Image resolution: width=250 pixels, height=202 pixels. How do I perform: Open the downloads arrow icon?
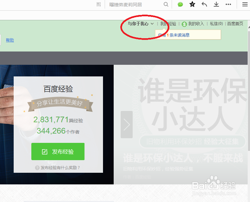pos(216,4)
